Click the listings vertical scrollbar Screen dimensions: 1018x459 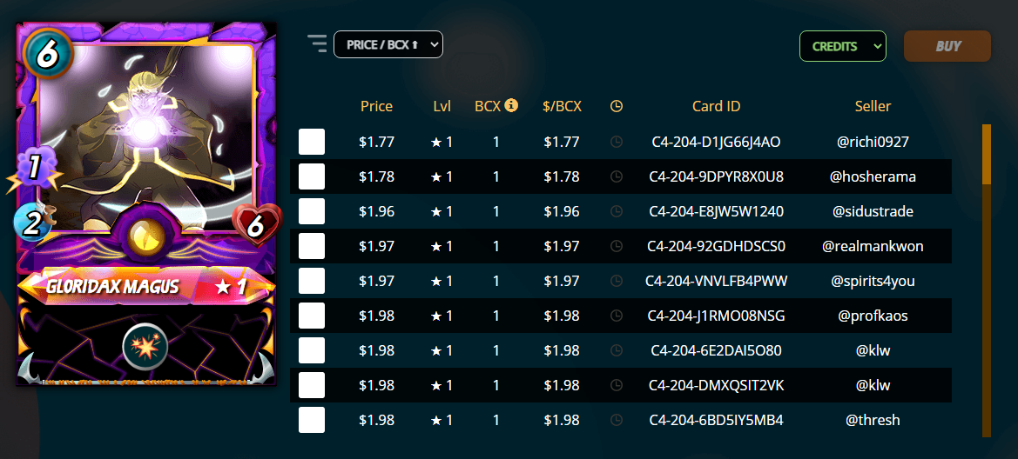pyautogui.click(x=986, y=281)
